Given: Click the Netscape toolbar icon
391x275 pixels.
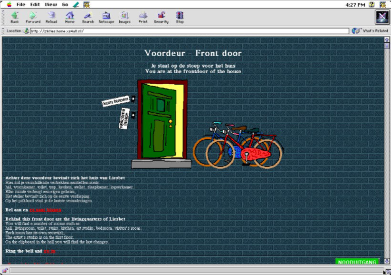Looking at the screenshot, I should point(106,18).
